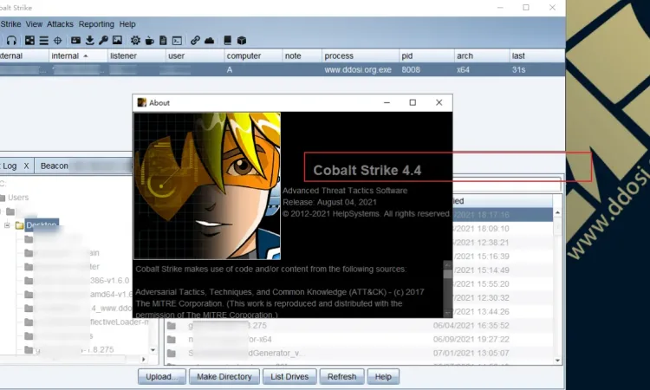Open Scripted Web Delivery terminal icon
This screenshot has height=390, width=650.
(x=177, y=40)
